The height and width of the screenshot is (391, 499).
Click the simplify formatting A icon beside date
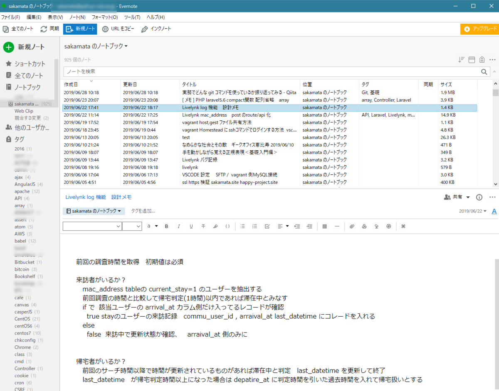coord(494,211)
